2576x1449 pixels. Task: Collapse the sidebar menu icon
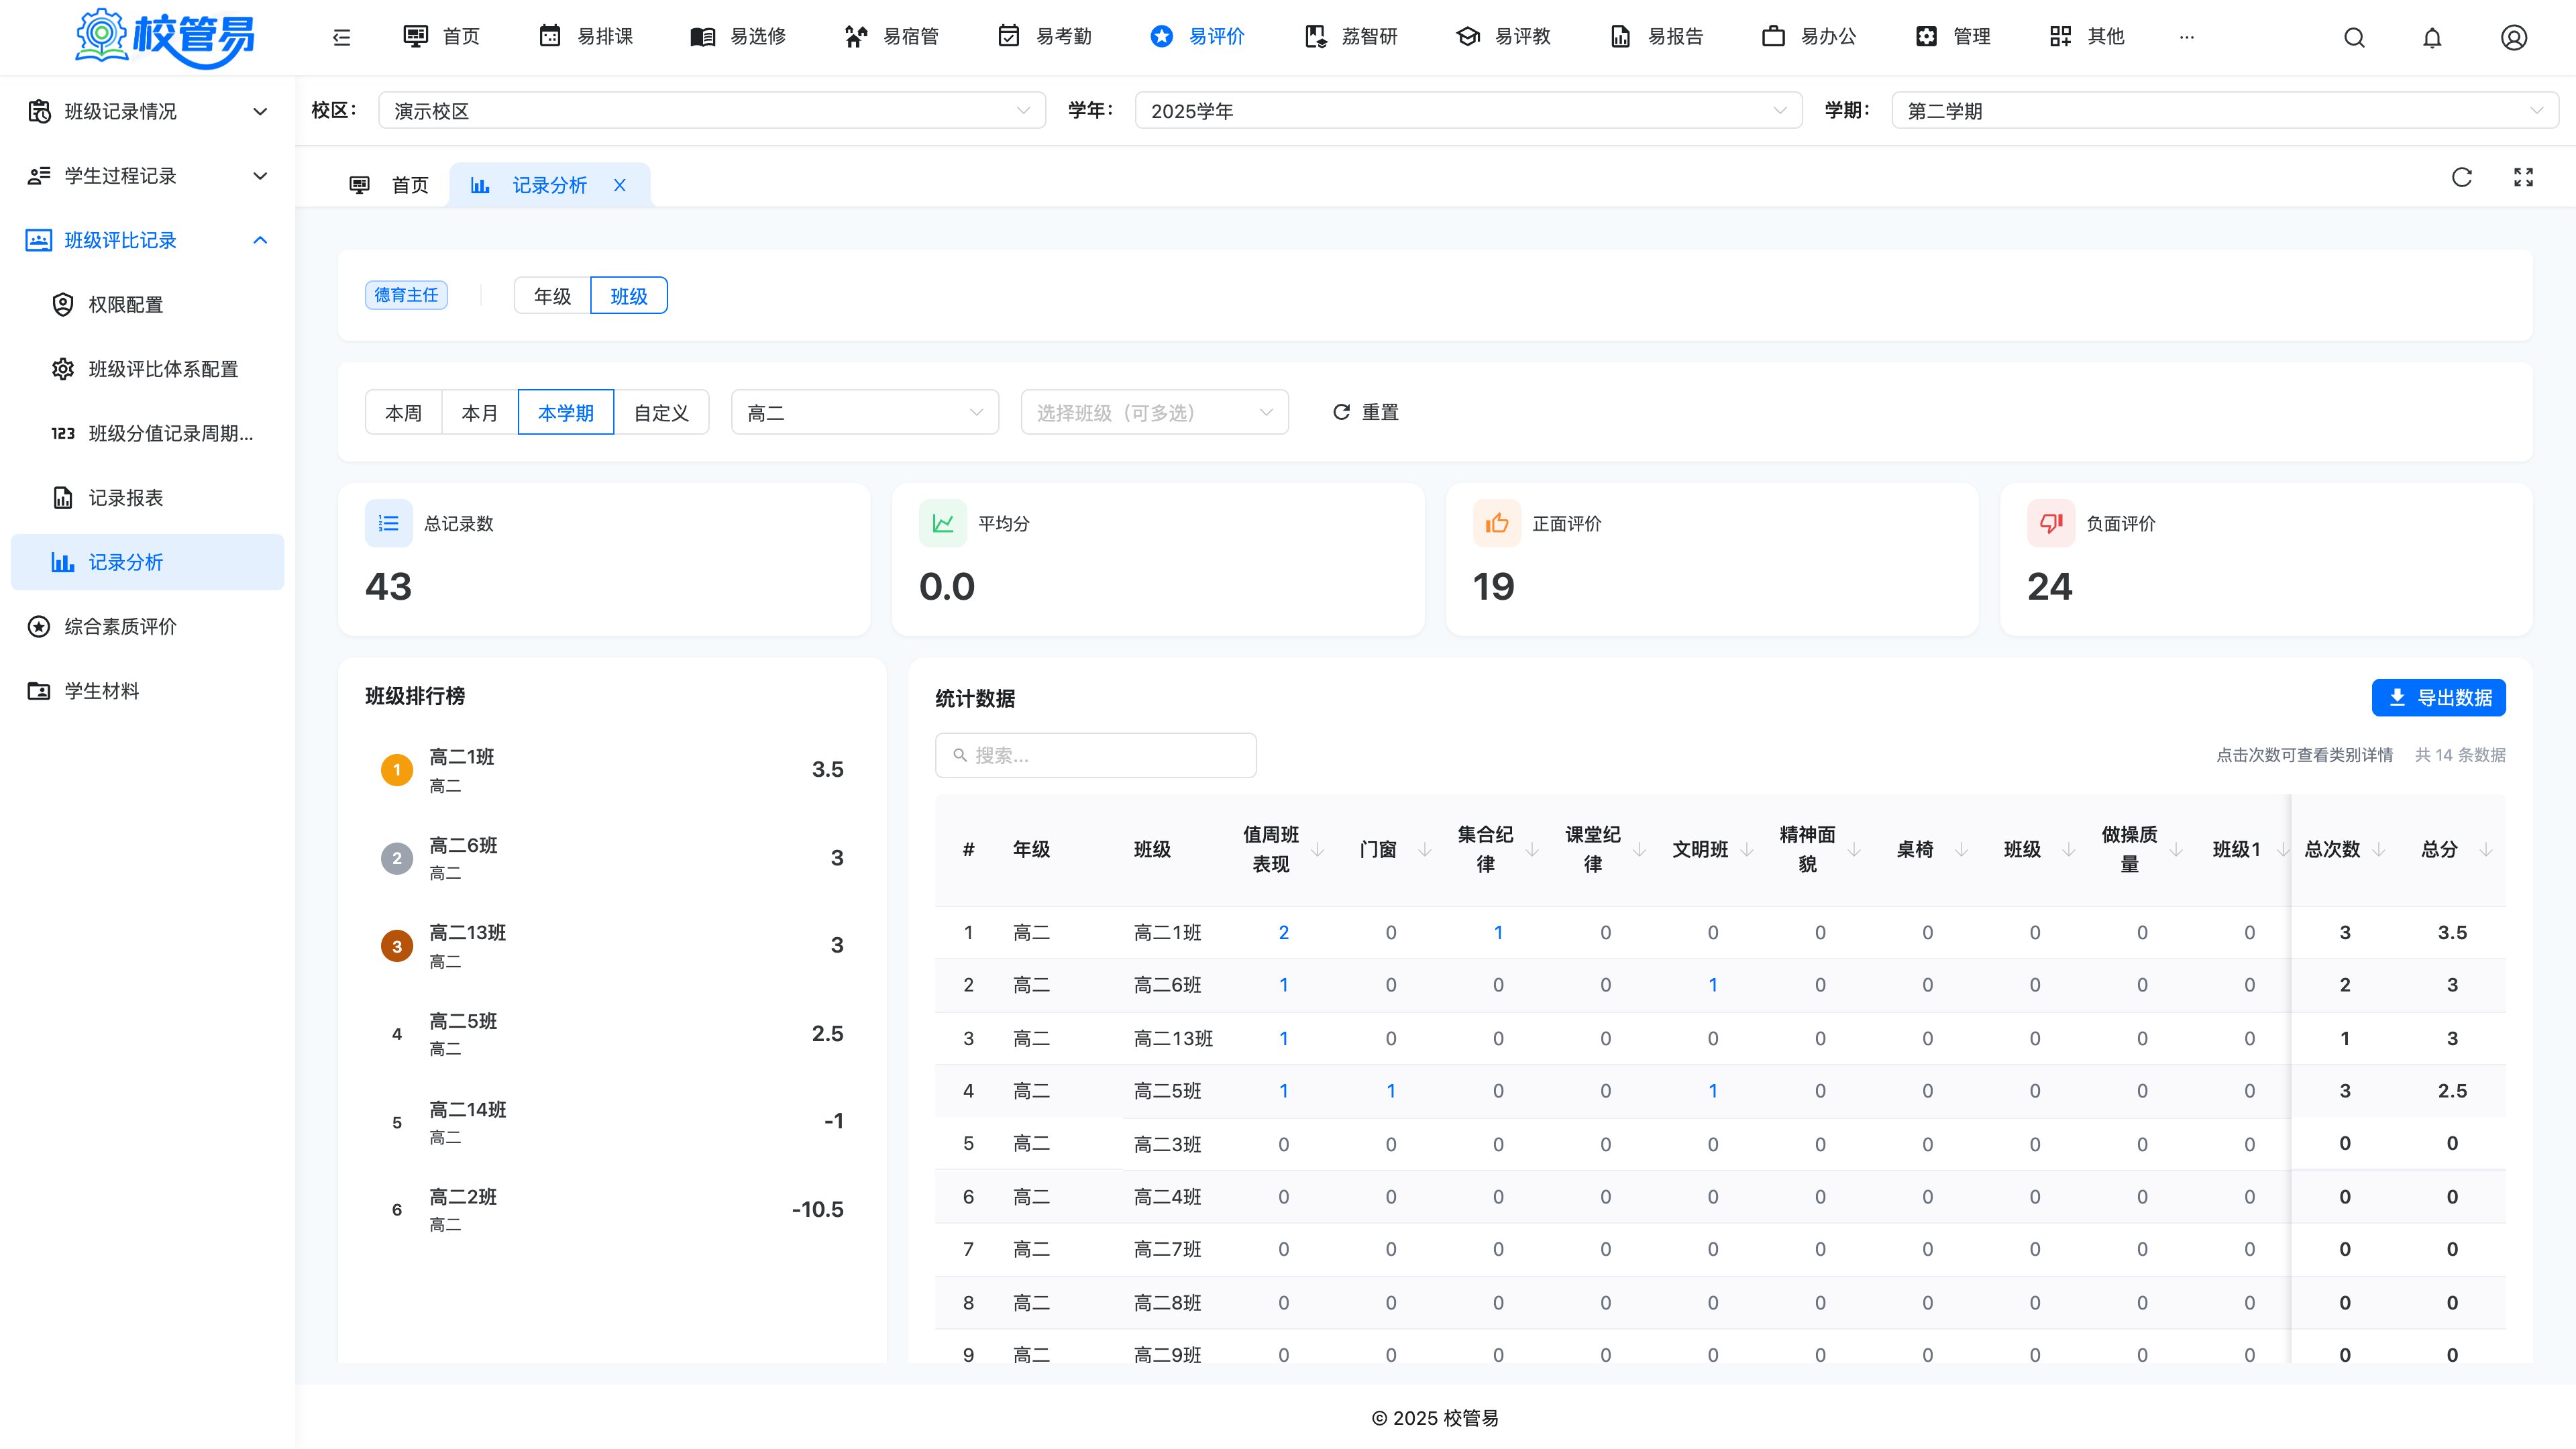tap(342, 37)
